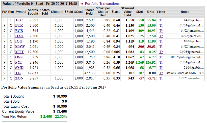The image size is (207, 123).
Task: Open the Tr link for ATC
Action: click(161, 20)
